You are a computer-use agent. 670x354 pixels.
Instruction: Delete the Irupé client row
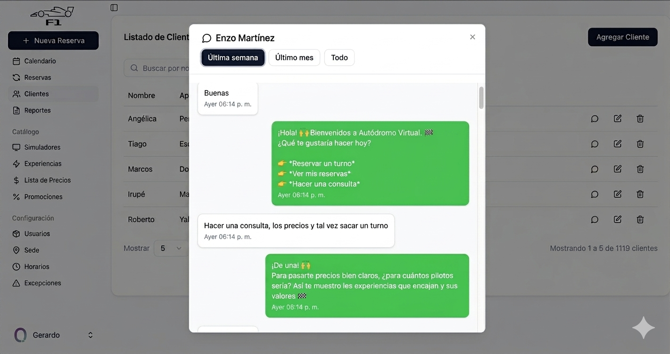pyautogui.click(x=640, y=194)
